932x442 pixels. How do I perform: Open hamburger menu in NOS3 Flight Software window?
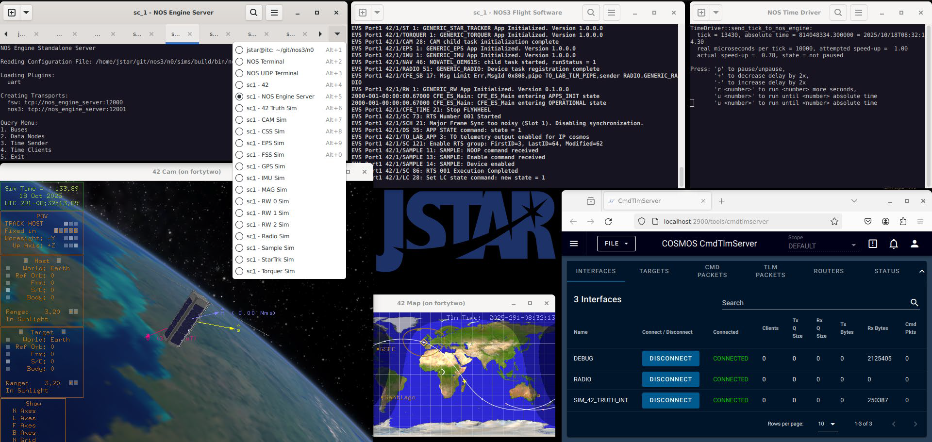point(612,13)
